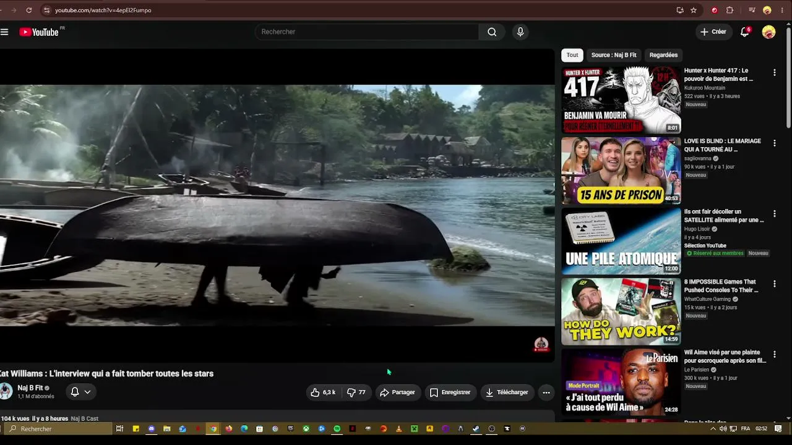Open Firefox from the taskbar
The height and width of the screenshot is (445, 792).
(228, 428)
